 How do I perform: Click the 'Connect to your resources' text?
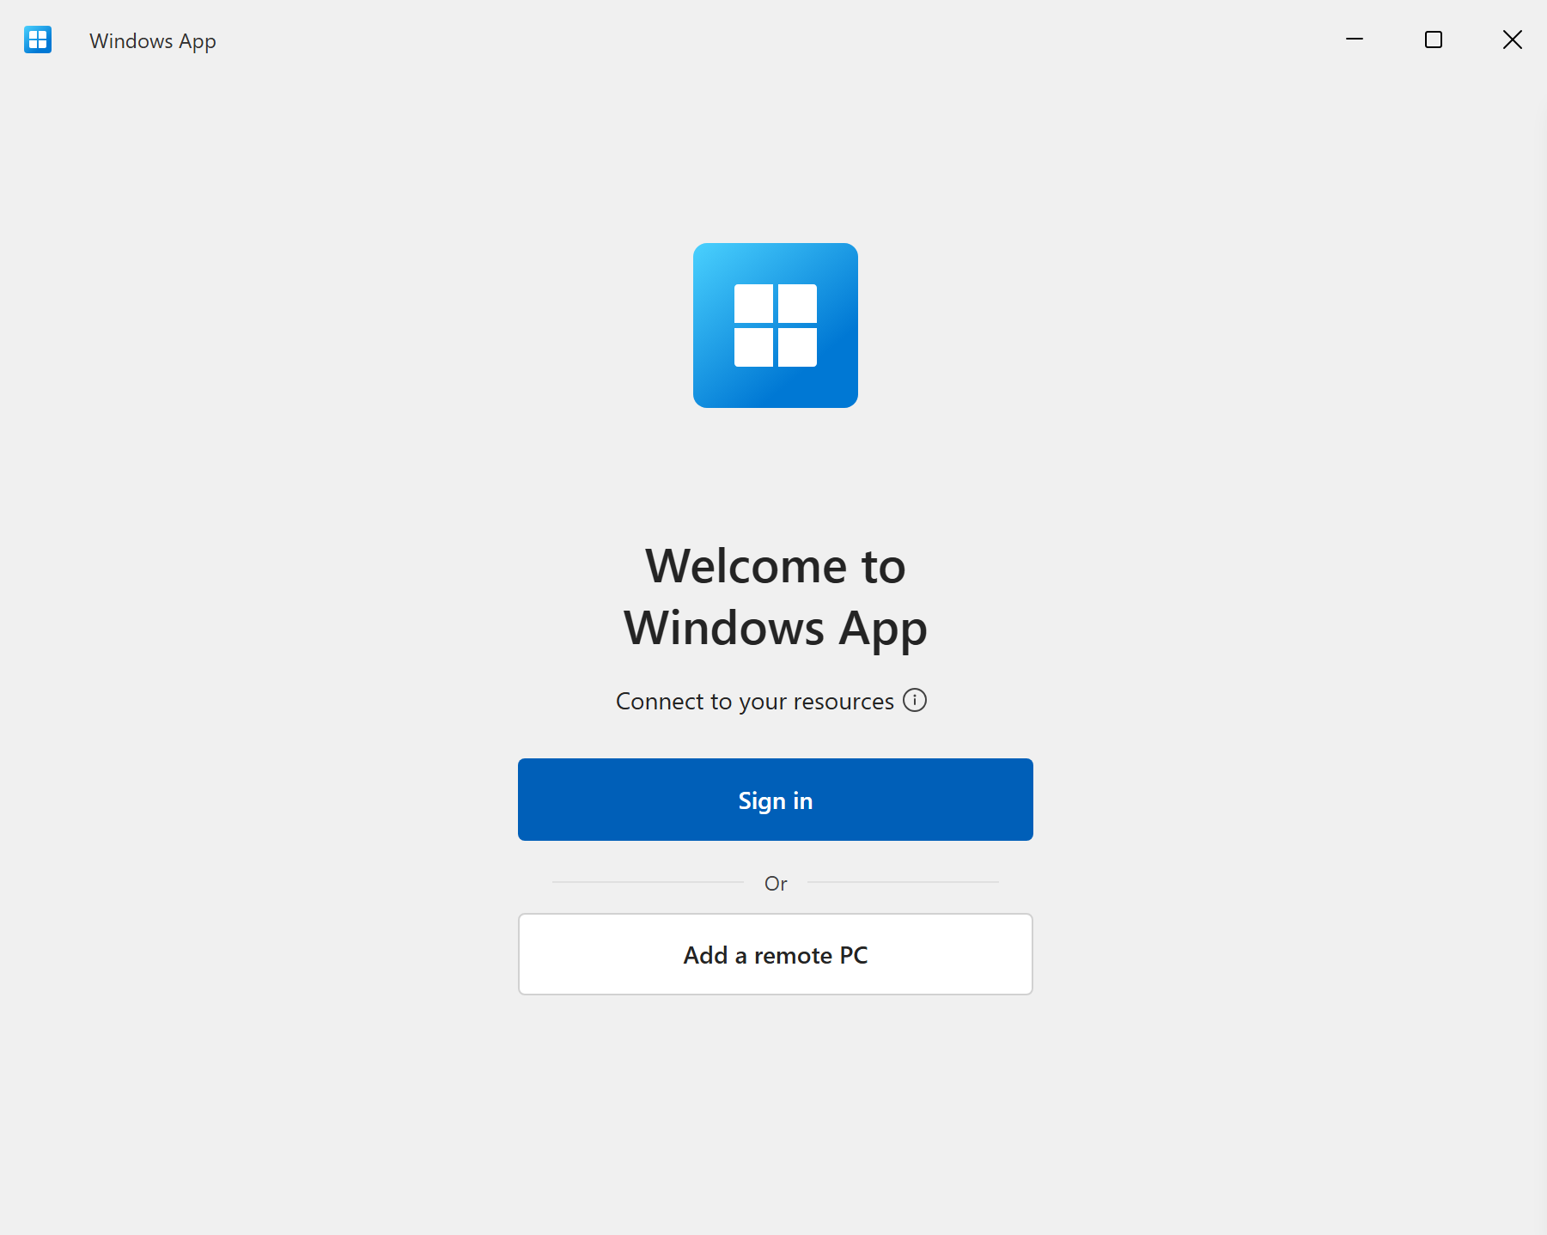[755, 702]
